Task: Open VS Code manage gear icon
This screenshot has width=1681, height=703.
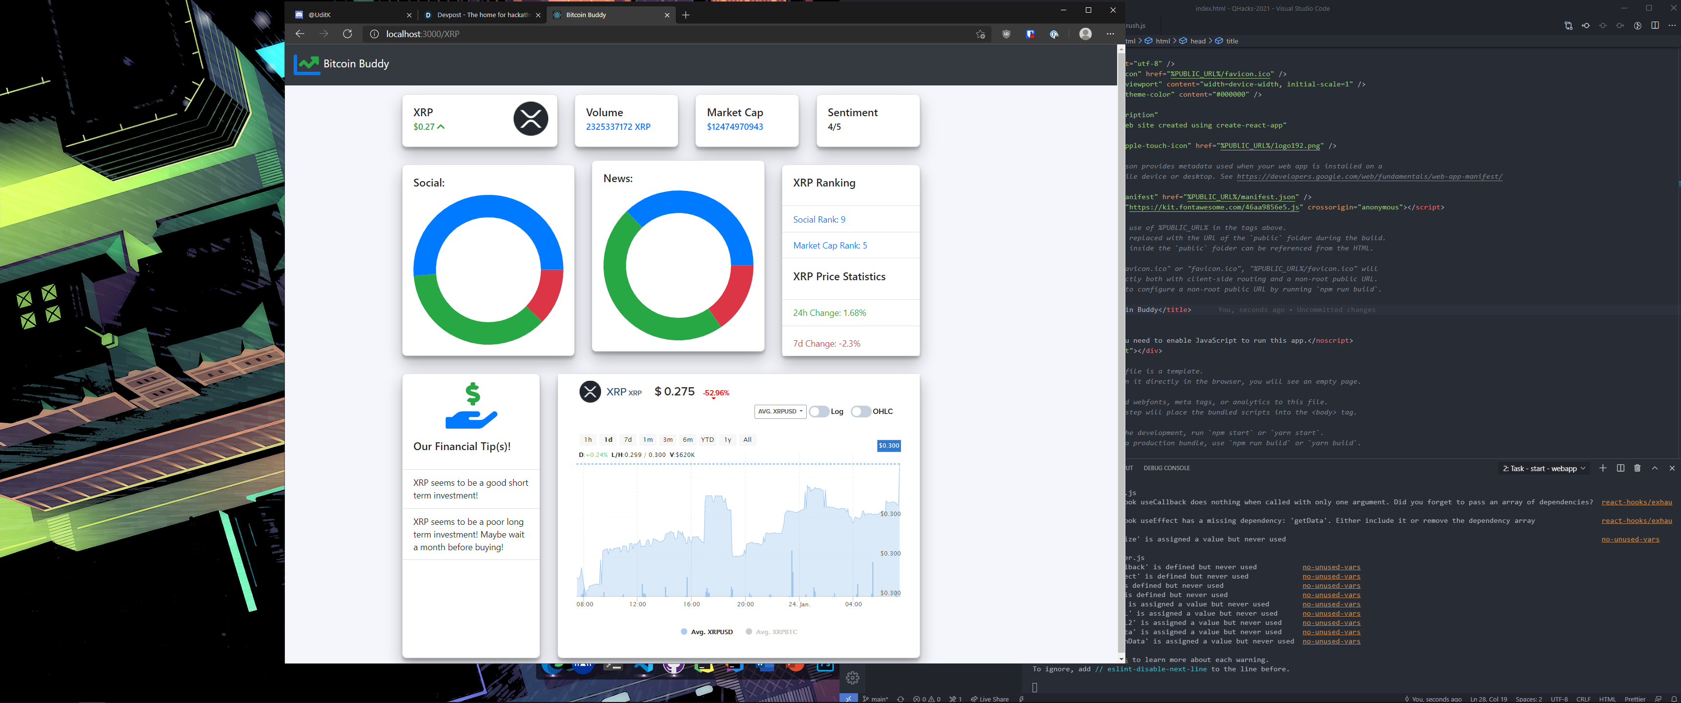Action: pos(852,678)
